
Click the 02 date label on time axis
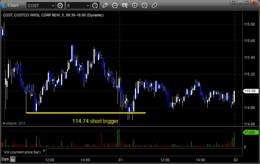236,160
